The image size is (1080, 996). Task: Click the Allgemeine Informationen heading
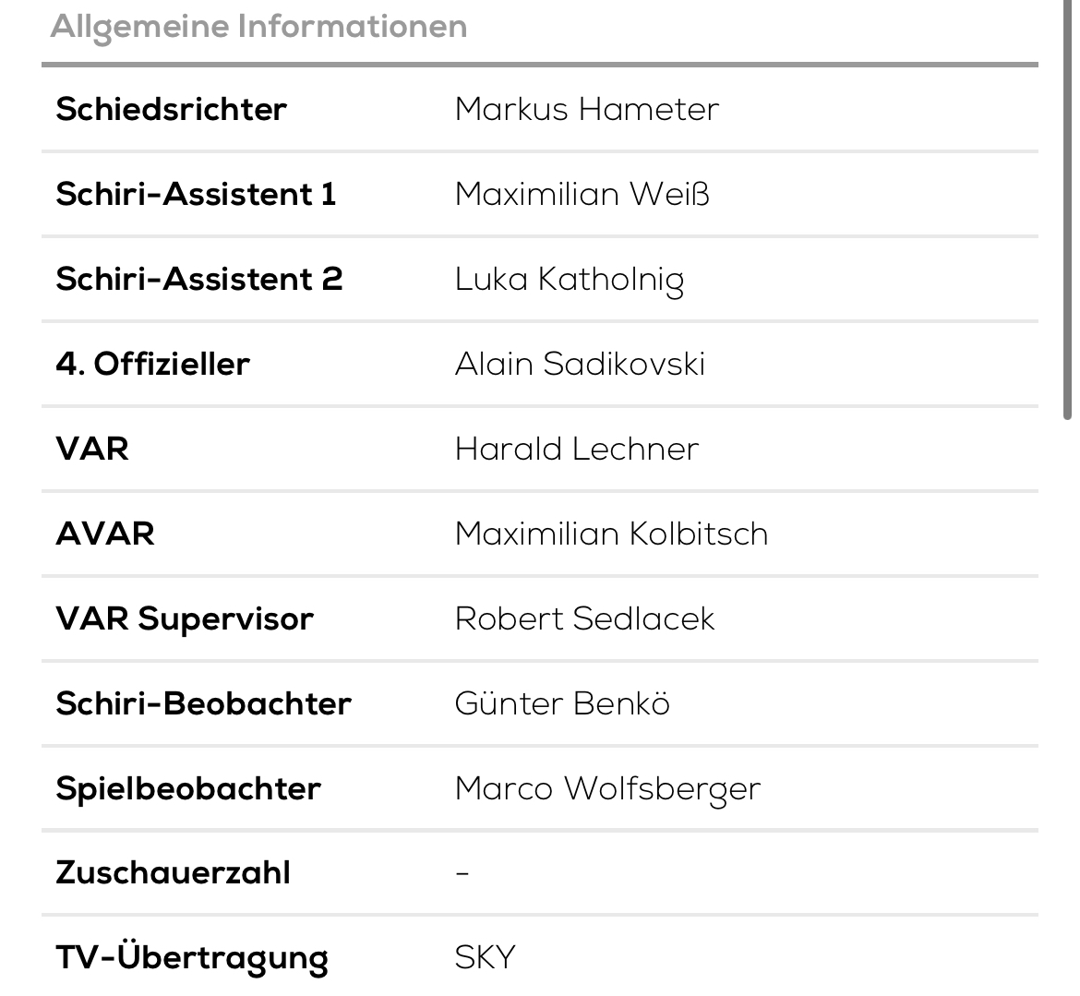click(x=259, y=29)
